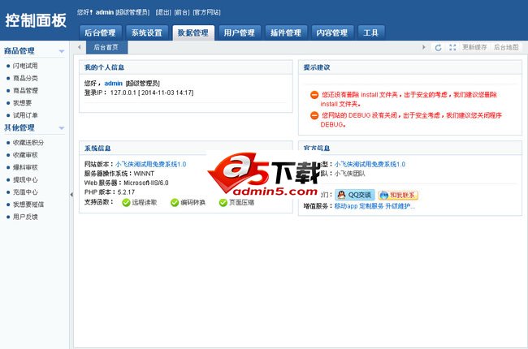Open 提现中心 in sidebar

[x=25, y=179]
